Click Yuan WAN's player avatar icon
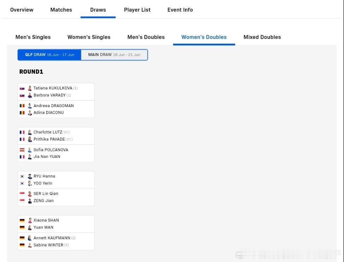344x262 pixels. 30,227
